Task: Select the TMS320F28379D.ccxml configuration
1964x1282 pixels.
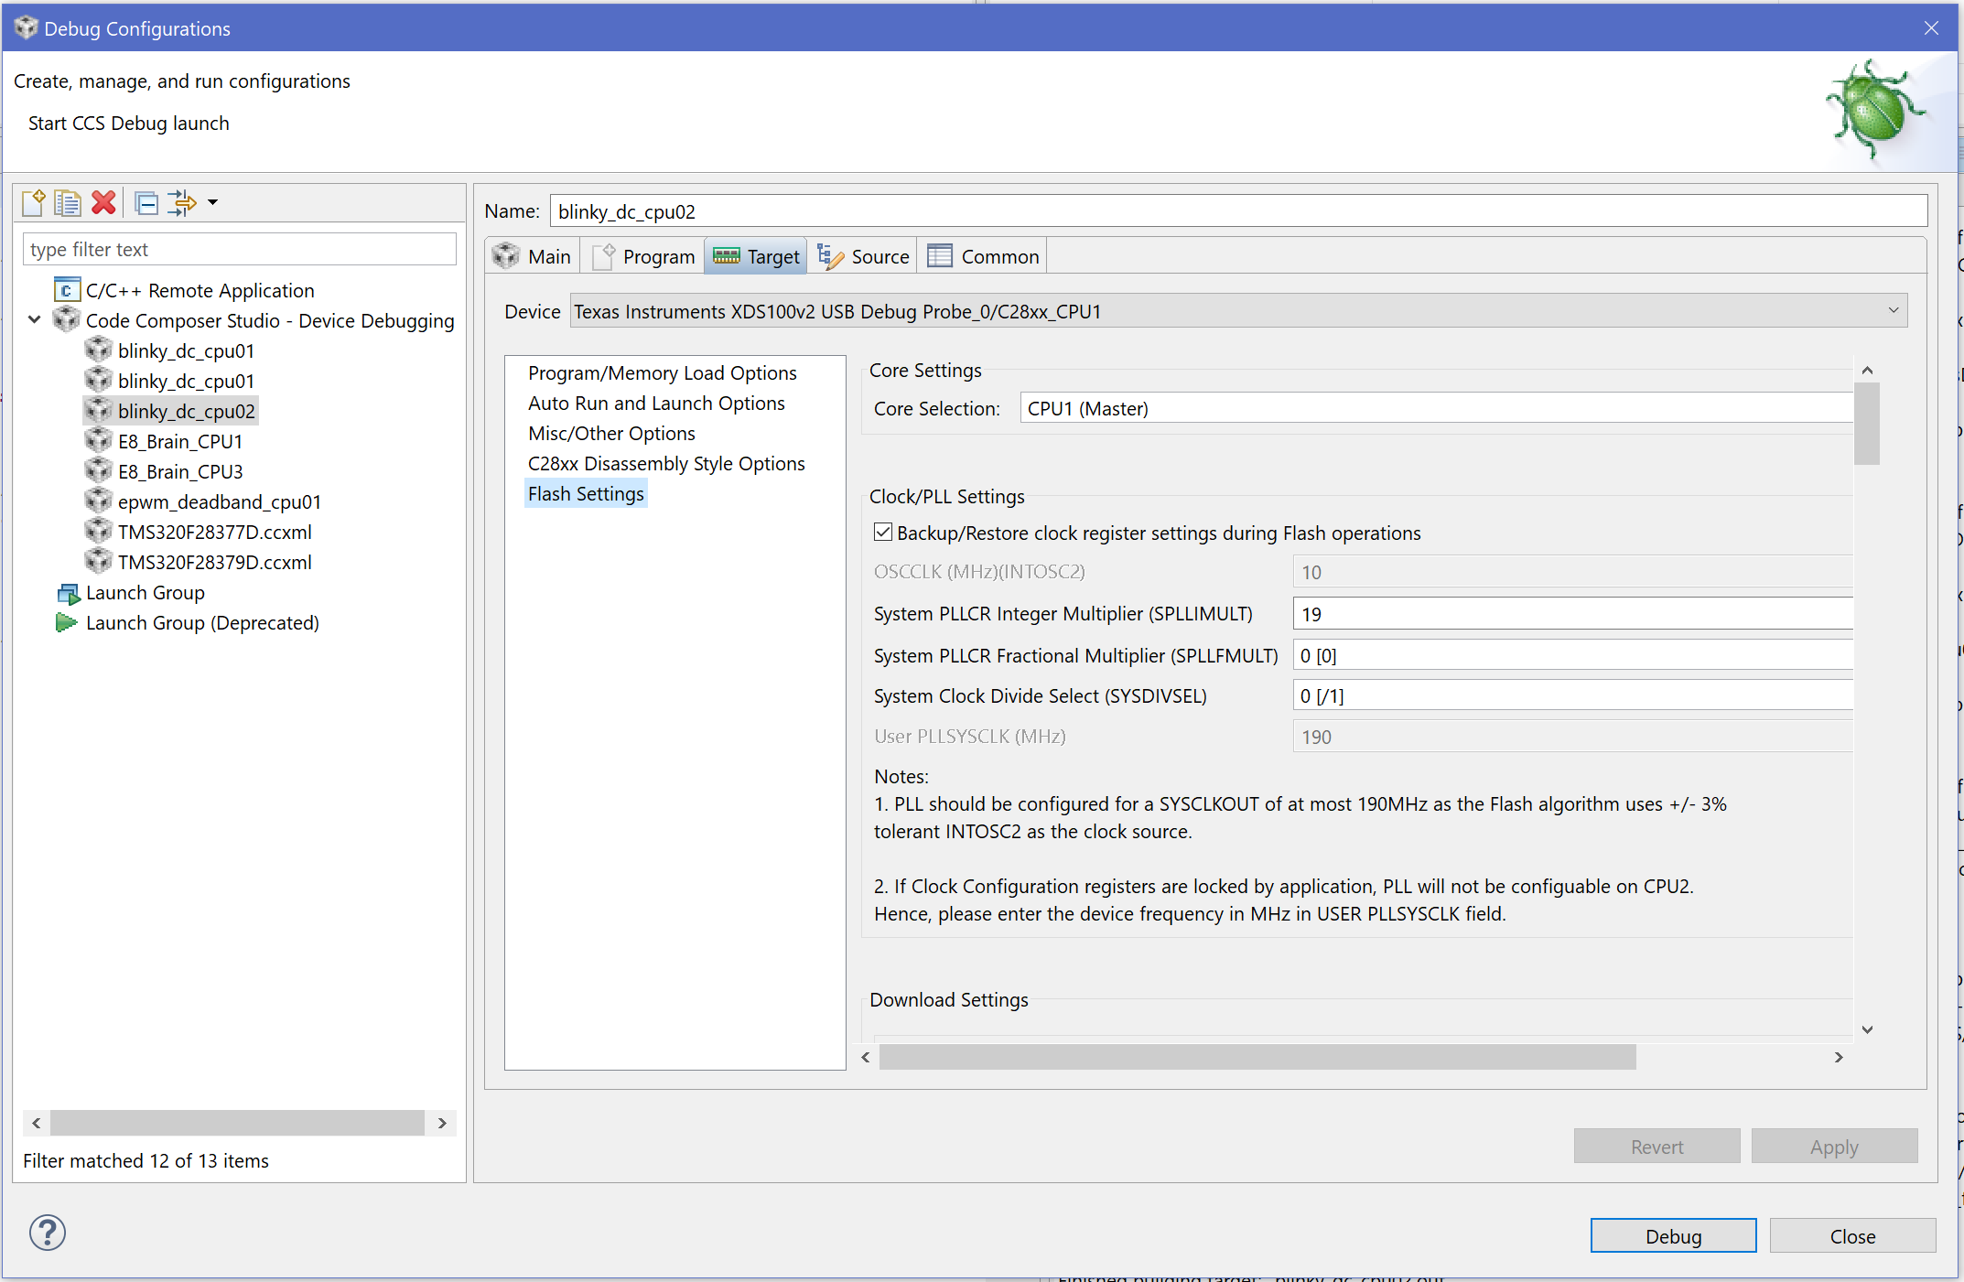Action: click(x=214, y=562)
